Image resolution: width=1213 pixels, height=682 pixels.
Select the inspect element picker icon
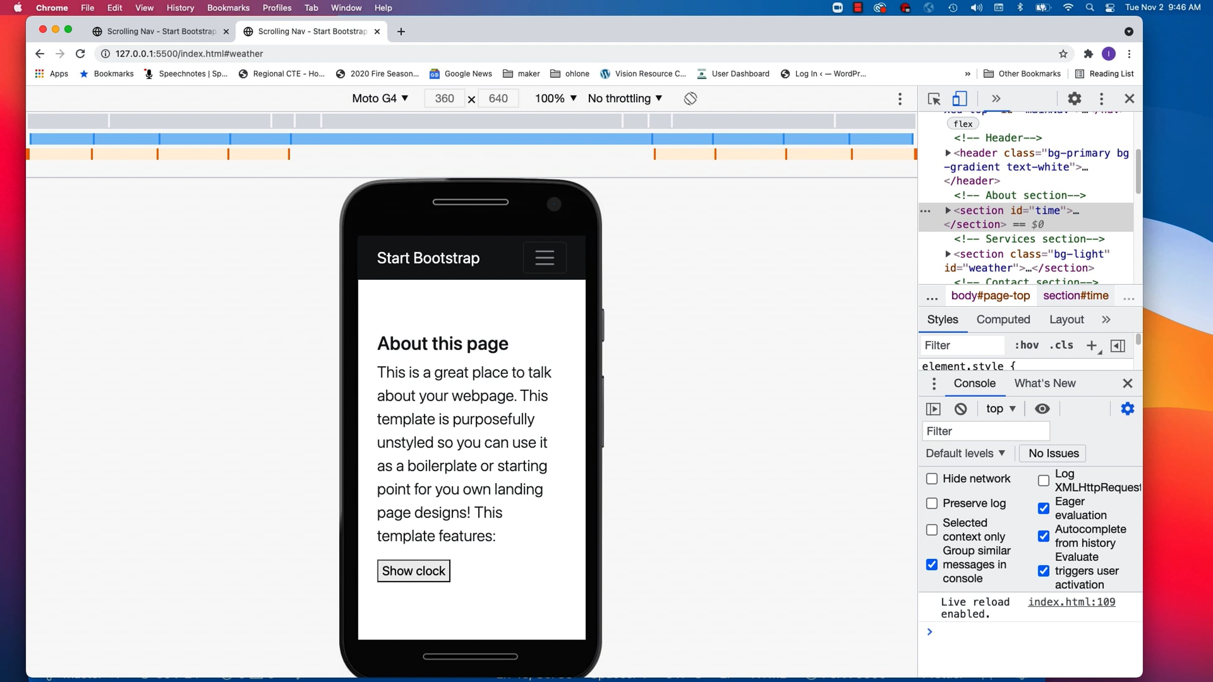(x=934, y=99)
